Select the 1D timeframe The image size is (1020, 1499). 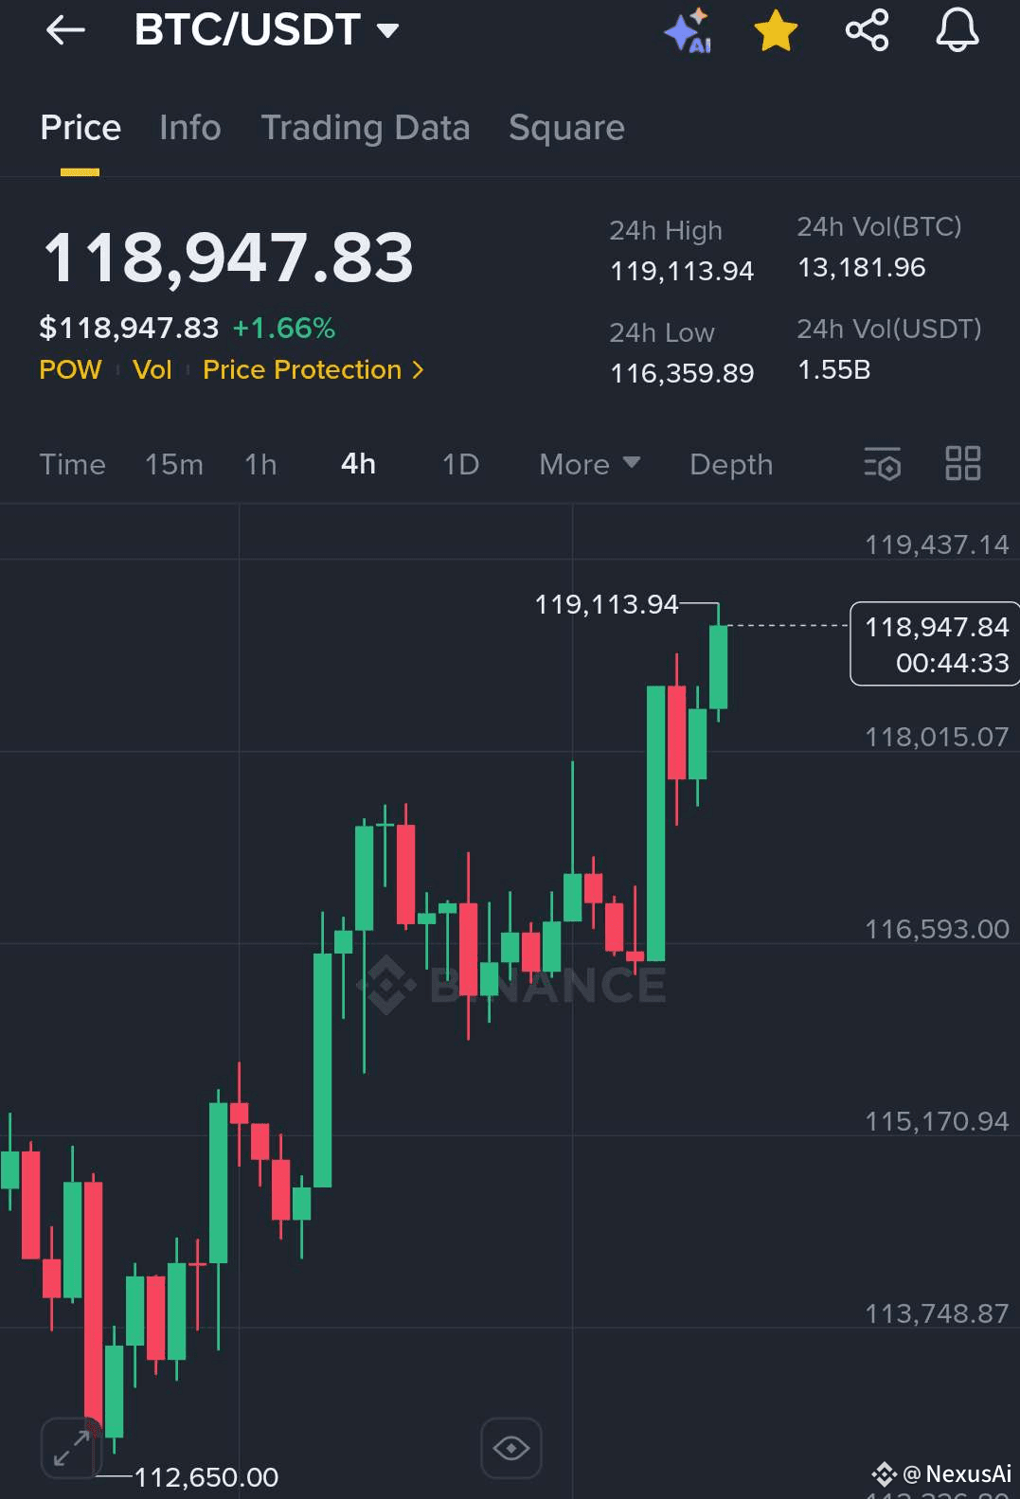pyautogui.click(x=461, y=464)
